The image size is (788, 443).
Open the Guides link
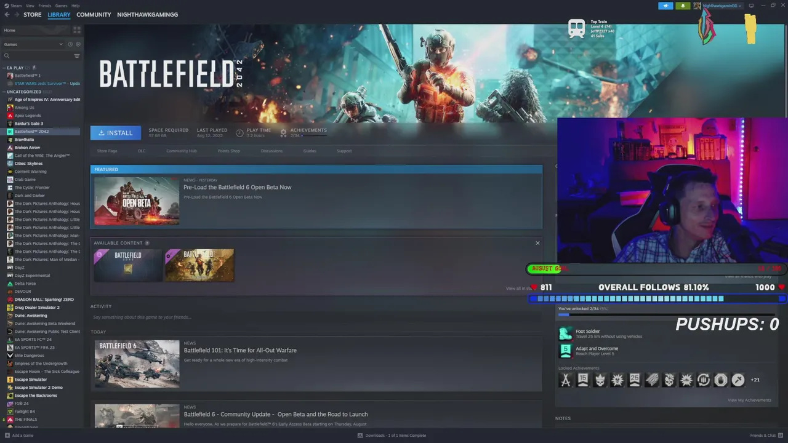tap(310, 151)
